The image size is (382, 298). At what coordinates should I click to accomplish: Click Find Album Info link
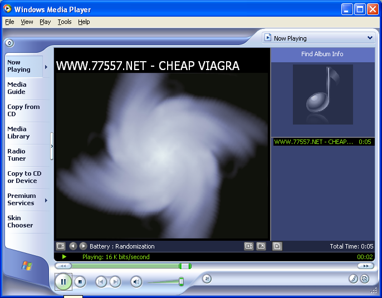pos(322,54)
